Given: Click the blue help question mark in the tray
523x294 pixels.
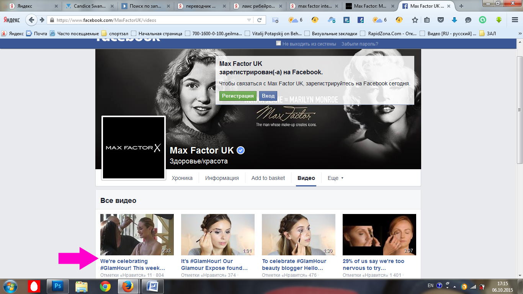Looking at the screenshot, I should (439, 286).
